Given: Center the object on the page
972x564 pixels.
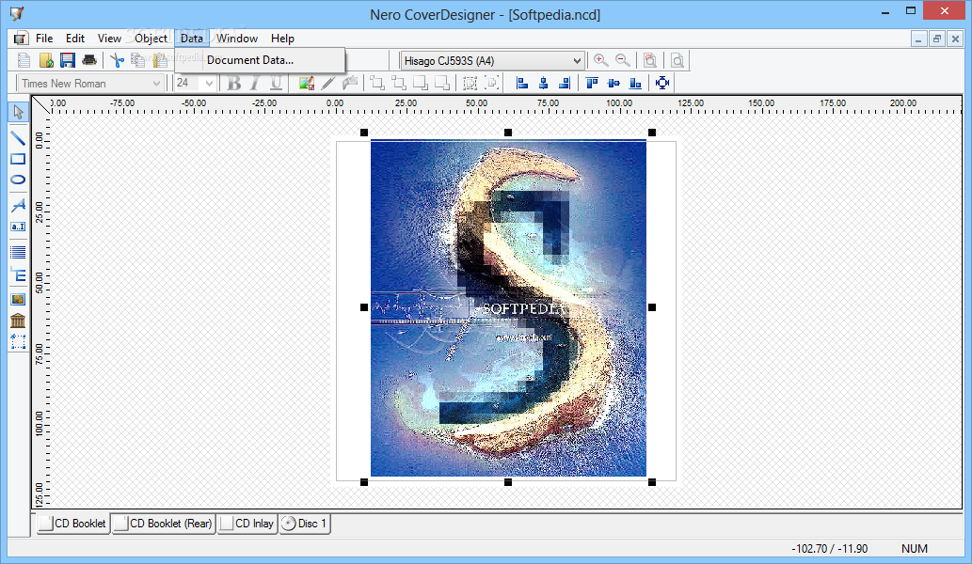Looking at the screenshot, I should click(x=662, y=83).
